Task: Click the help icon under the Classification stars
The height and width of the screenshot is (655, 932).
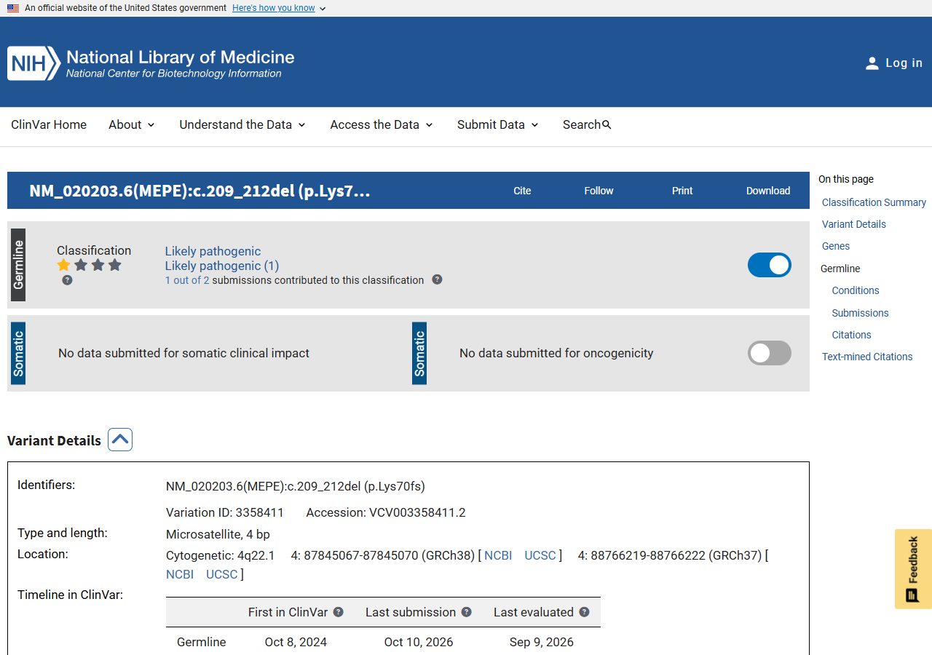Action: coord(67,280)
